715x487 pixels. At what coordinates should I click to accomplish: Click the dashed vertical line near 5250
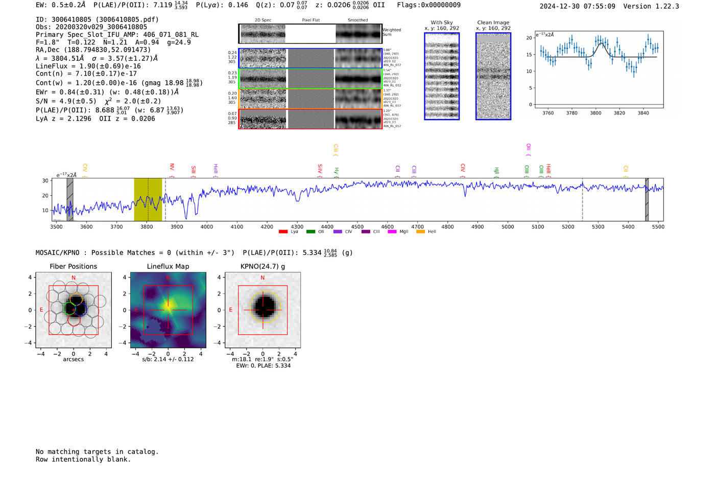tap(583, 199)
